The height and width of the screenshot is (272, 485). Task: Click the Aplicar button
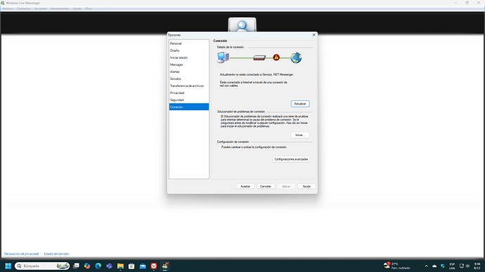tap(286, 186)
